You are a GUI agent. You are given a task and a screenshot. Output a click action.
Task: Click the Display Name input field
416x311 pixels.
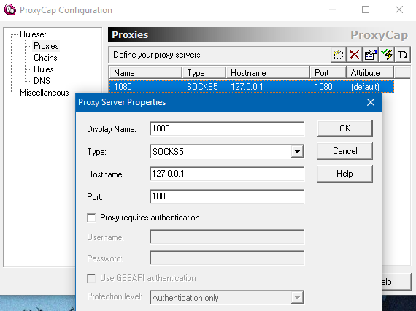coord(227,128)
